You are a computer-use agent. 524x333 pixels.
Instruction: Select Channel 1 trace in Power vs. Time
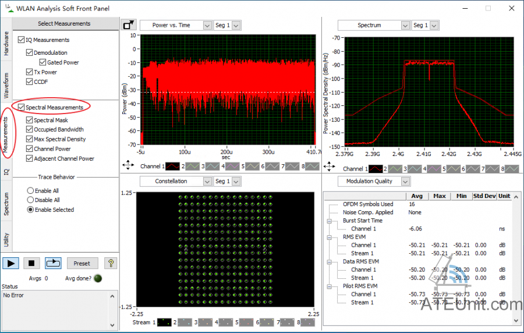click(173, 166)
